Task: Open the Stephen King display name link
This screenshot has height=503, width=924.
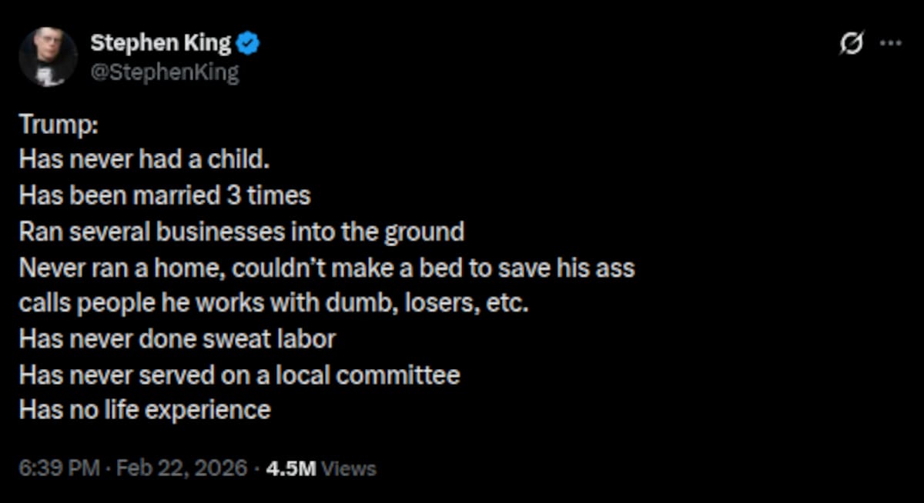Action: (x=160, y=44)
